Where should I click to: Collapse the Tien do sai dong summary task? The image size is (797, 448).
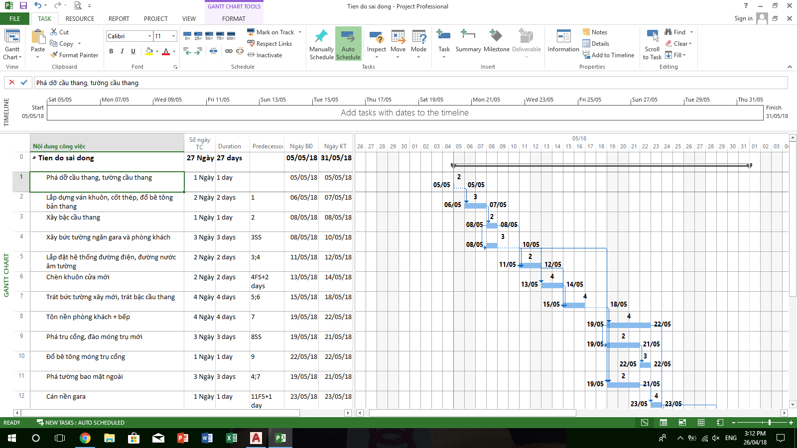34,158
